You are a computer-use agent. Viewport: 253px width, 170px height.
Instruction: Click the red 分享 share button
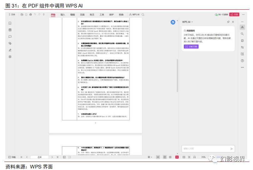pyautogui.click(x=234, y=14)
